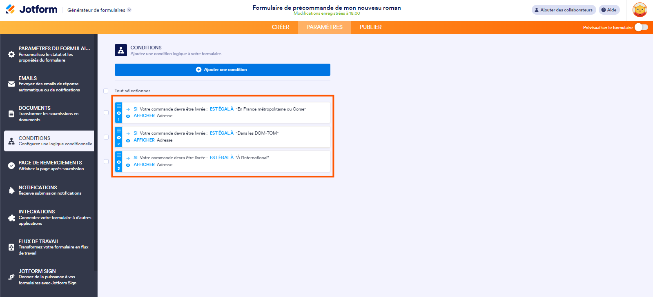Click the eye icon in condition 1 blue bar
The height and width of the screenshot is (297, 653).
(119, 113)
